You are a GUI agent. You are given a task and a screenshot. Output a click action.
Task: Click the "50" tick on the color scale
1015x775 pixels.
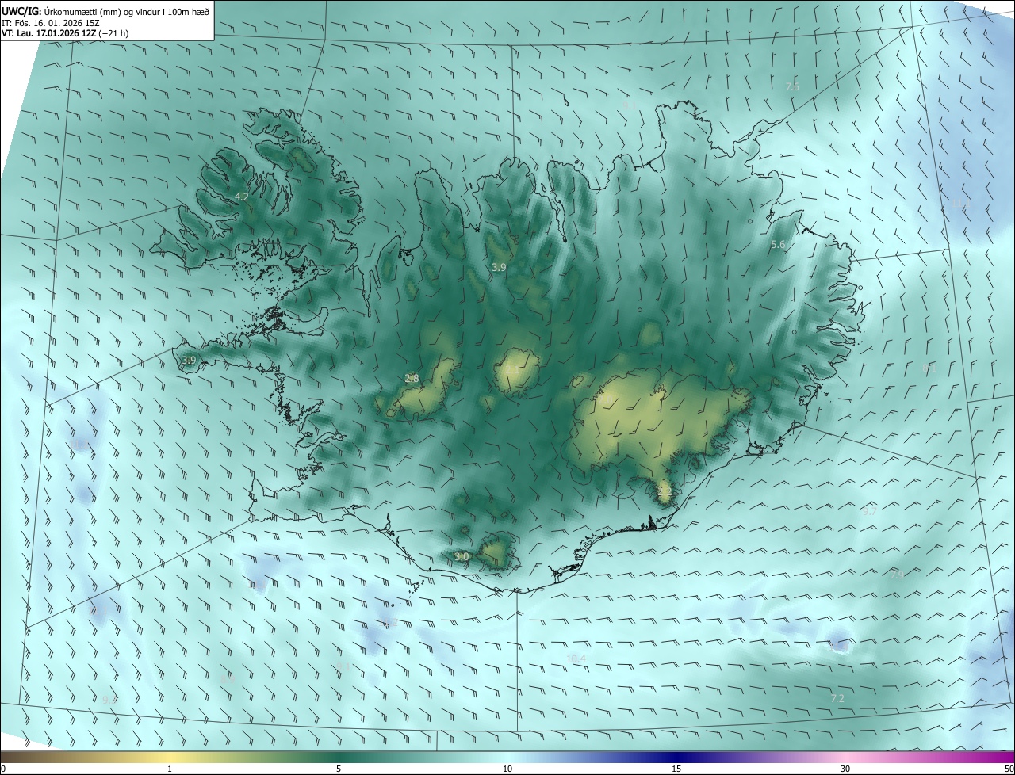(1009, 769)
